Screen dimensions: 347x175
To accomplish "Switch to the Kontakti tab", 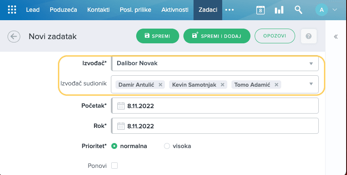I will coord(98,10).
